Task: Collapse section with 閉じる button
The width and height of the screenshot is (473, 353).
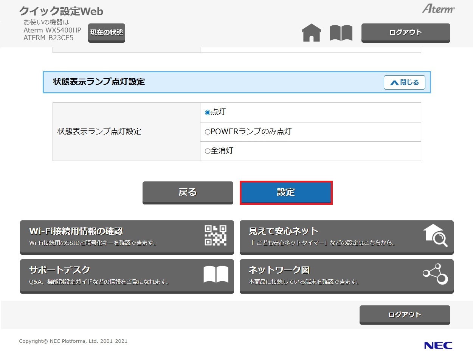Action: [405, 82]
